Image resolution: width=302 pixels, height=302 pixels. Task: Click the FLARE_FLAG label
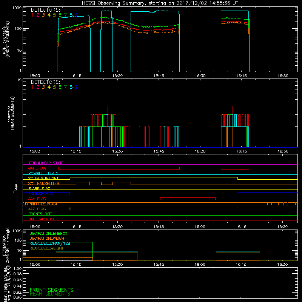pos(39,188)
